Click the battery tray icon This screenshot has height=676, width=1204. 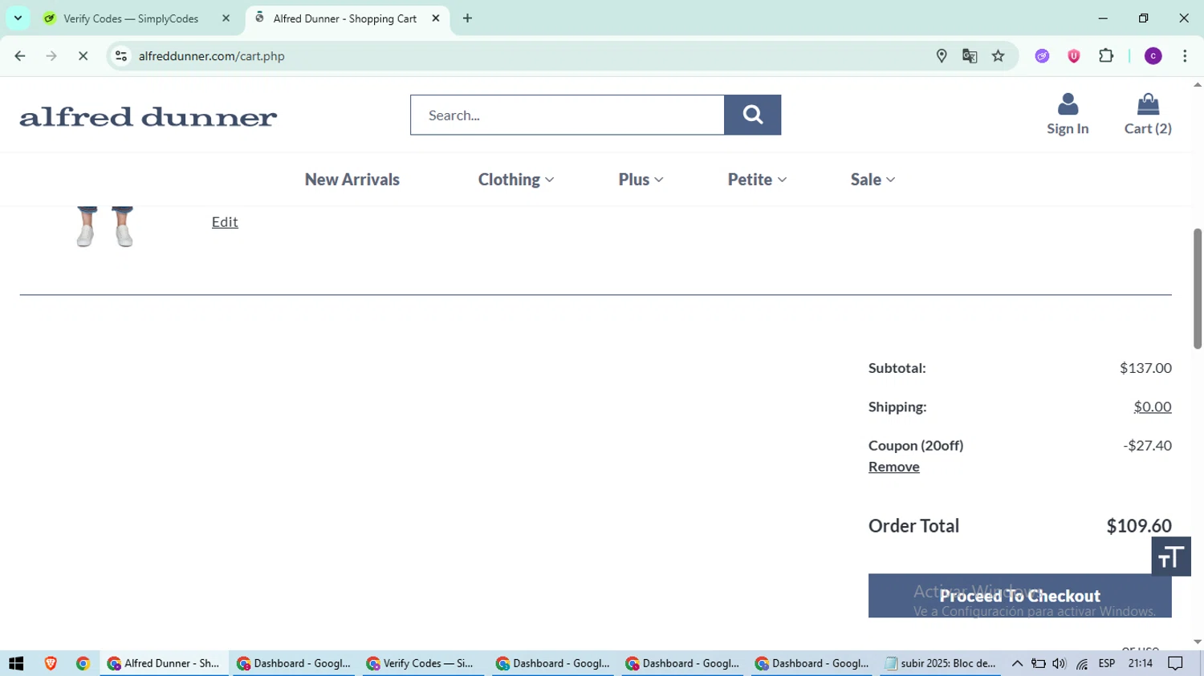(x=1039, y=663)
